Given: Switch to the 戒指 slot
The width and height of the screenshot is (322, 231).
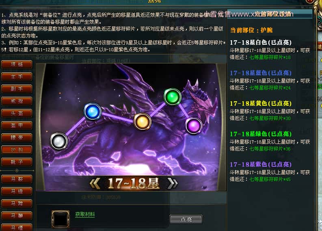Looking at the screenshot, I should tap(17, 101).
